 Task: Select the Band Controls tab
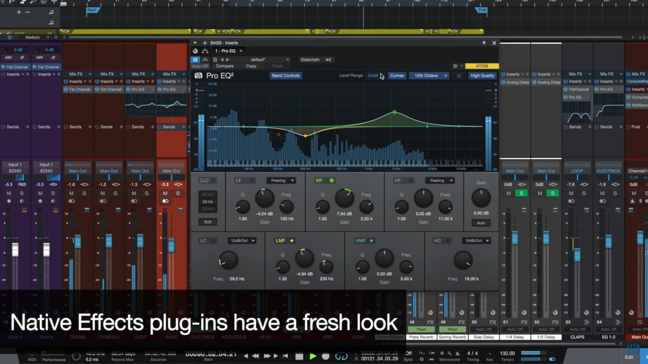point(286,75)
